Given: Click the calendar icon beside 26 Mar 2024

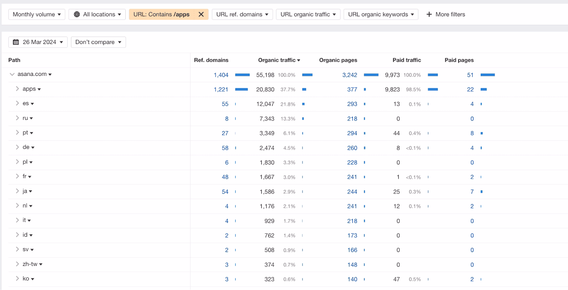Looking at the screenshot, I should [x=16, y=42].
